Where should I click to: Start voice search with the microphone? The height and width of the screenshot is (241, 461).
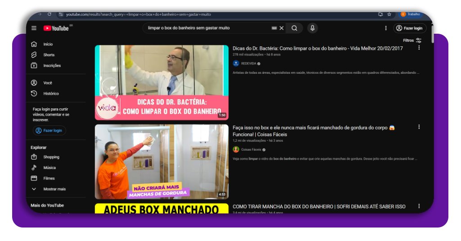click(312, 28)
